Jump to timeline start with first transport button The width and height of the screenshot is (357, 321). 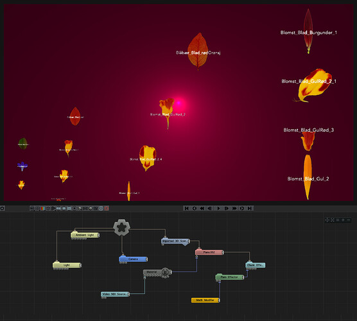(x=186, y=208)
